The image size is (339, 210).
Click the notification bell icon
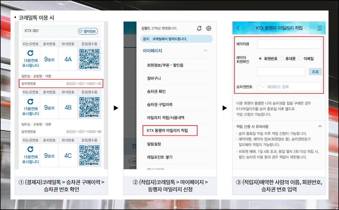tap(199, 28)
